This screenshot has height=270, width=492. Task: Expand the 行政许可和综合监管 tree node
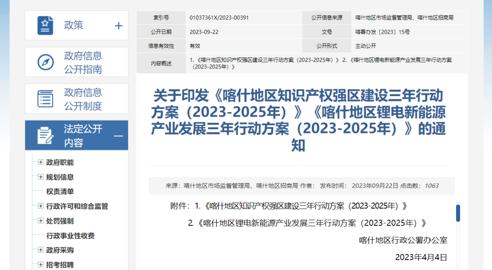tap(41, 206)
